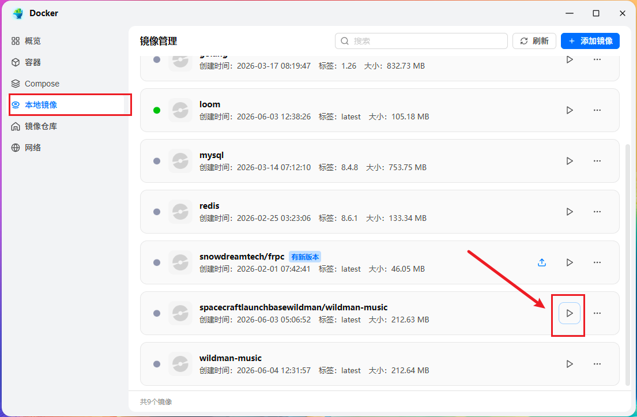Click the redis image disc thumbnail

[x=180, y=212]
